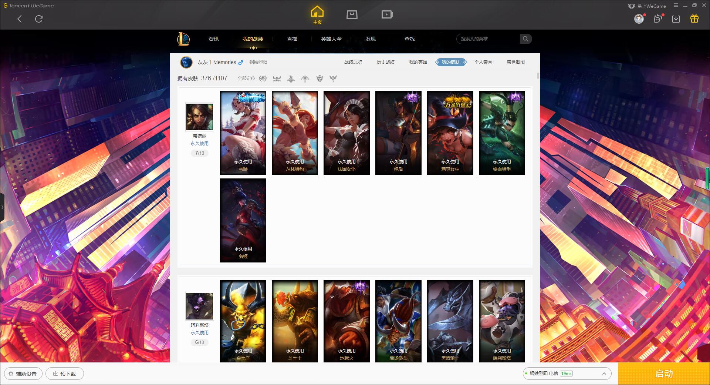Open the 金牛座 skin card
Viewport: 710px width, 385px height.
click(x=243, y=321)
